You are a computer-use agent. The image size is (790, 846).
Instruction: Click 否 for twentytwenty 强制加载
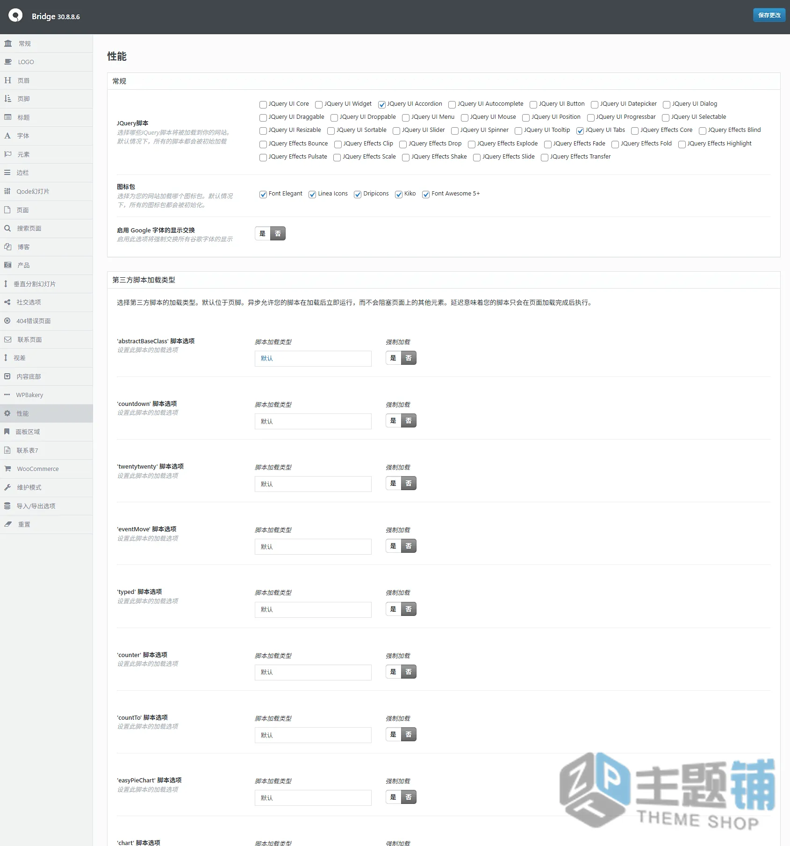tap(409, 483)
